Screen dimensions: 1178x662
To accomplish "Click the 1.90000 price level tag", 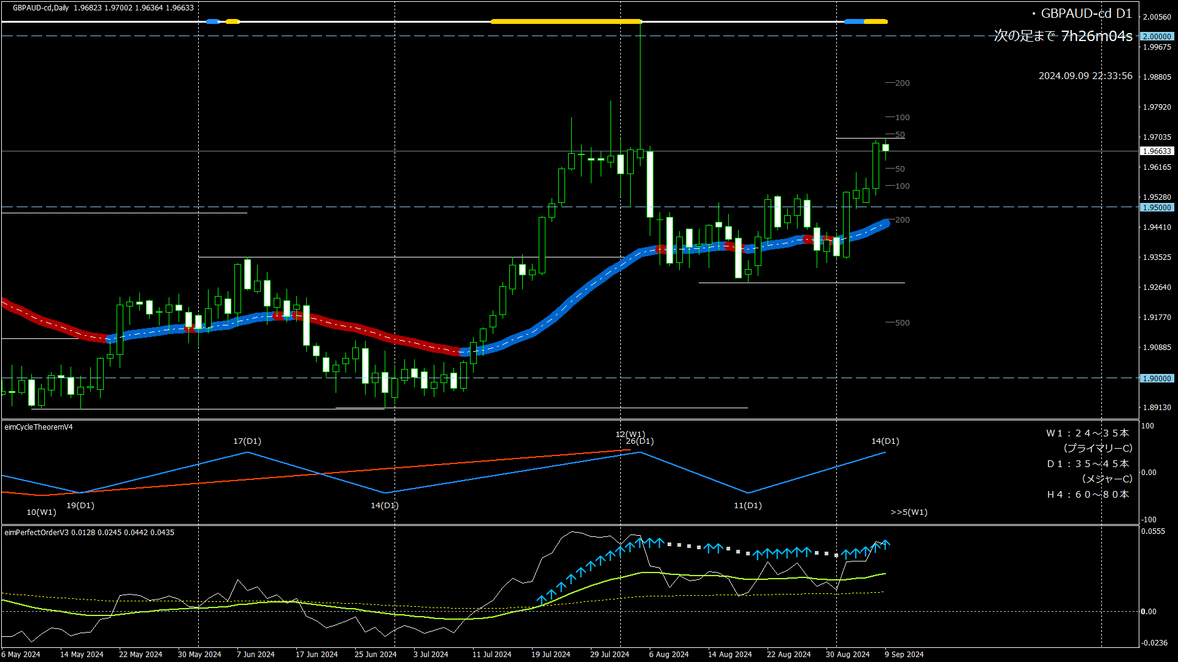I will click(1157, 379).
